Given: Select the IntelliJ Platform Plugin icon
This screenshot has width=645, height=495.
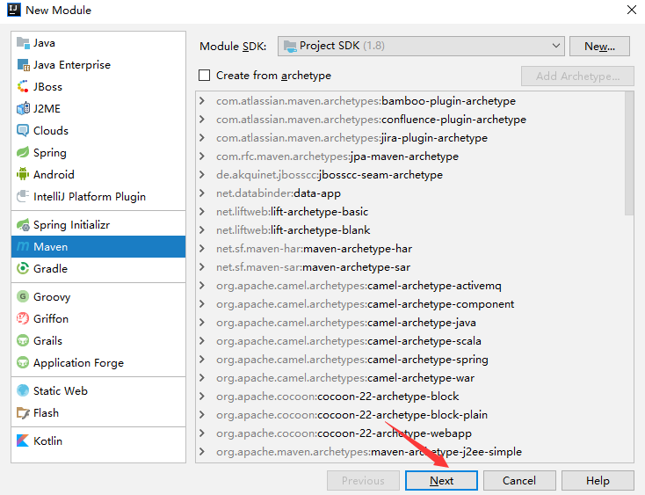Looking at the screenshot, I should point(23,197).
